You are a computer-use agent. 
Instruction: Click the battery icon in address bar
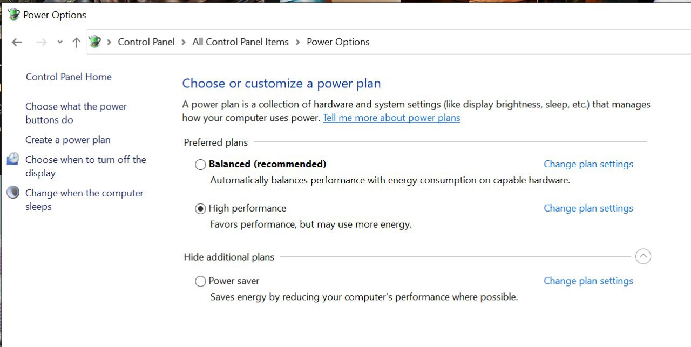point(95,42)
